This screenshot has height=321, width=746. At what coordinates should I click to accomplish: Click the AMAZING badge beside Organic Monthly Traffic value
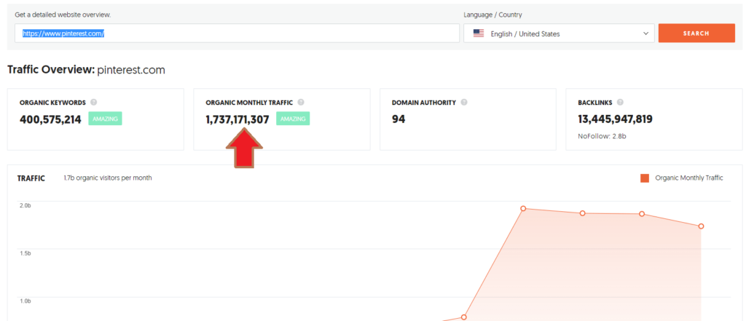[x=293, y=119]
